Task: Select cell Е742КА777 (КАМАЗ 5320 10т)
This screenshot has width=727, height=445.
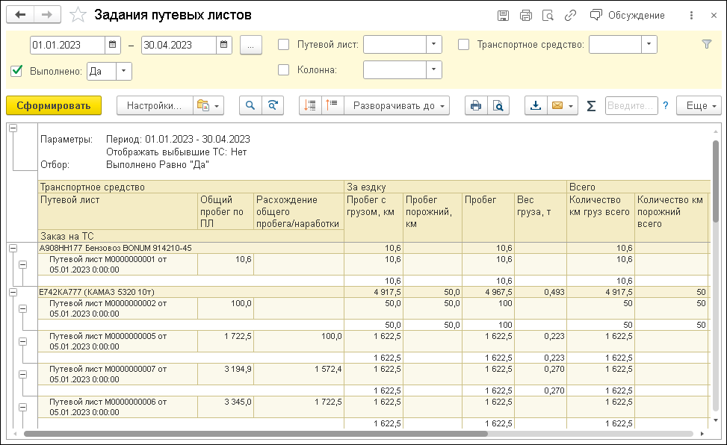Action: tap(191, 292)
